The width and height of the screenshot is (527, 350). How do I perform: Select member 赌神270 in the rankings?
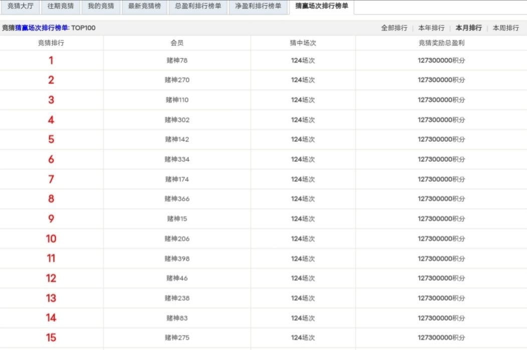176,80
